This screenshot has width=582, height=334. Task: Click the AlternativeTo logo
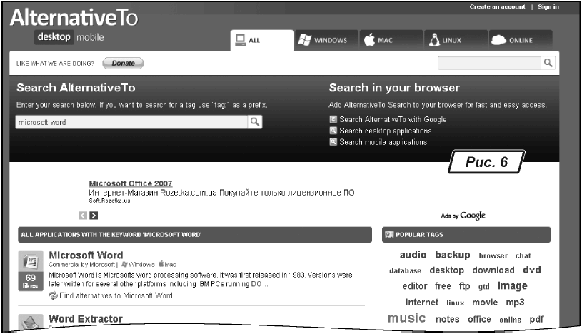tap(74, 17)
